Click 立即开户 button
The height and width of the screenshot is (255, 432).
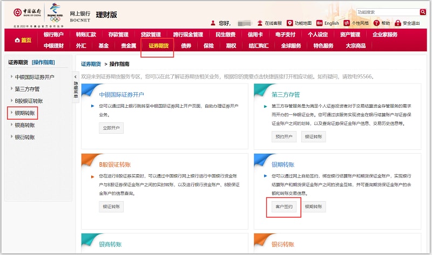(111, 128)
